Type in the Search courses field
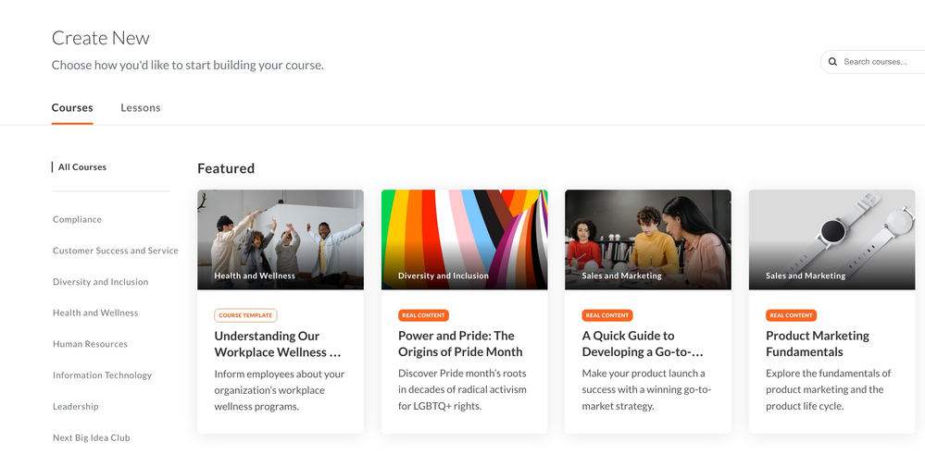Screen dimensions: 925x454 click(880, 62)
